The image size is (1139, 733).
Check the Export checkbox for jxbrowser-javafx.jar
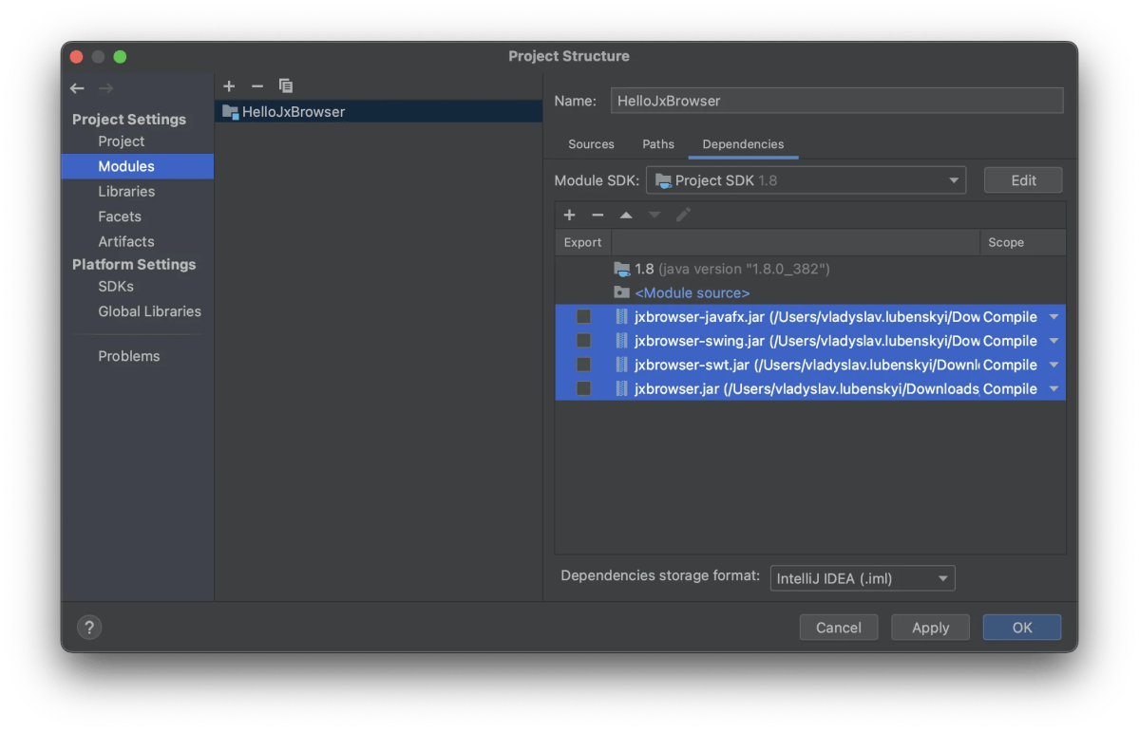(583, 316)
